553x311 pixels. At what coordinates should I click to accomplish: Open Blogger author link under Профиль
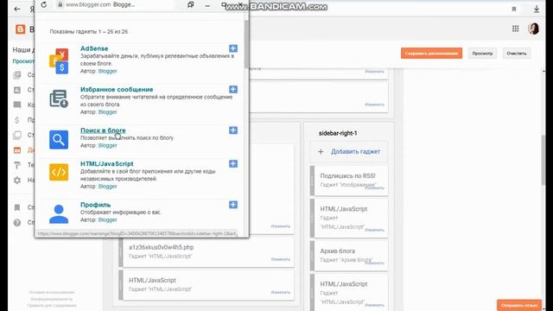coord(107,219)
